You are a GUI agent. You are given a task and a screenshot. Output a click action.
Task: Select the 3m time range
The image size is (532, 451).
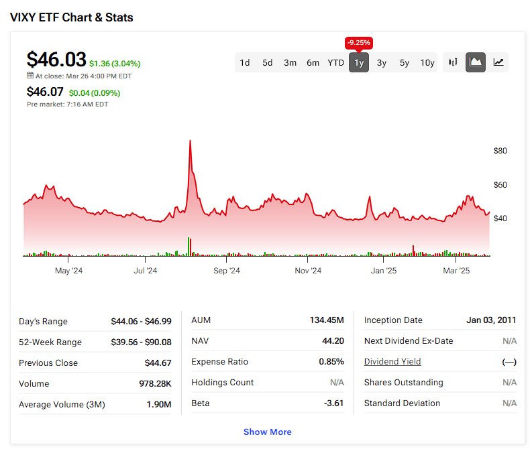coord(290,63)
